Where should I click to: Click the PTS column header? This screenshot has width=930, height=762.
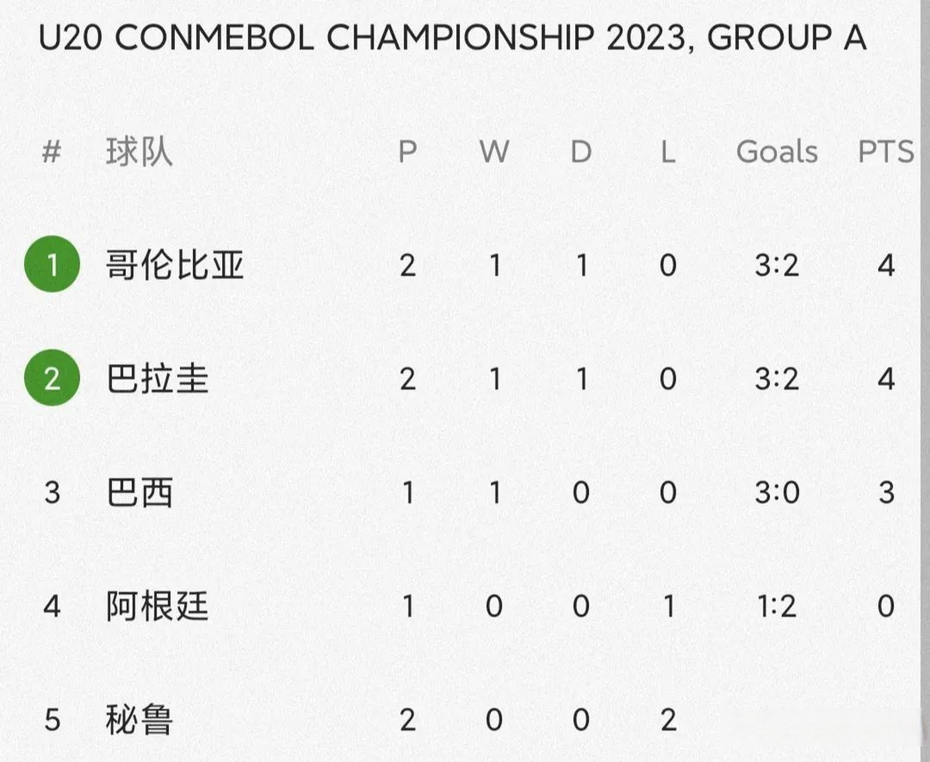click(885, 151)
